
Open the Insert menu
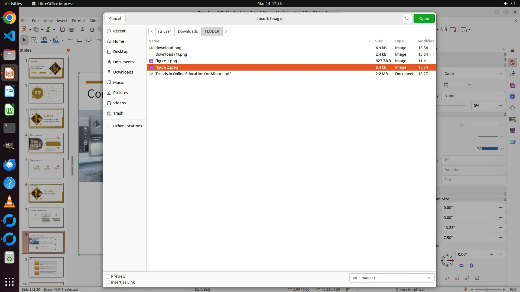coord(62,21)
